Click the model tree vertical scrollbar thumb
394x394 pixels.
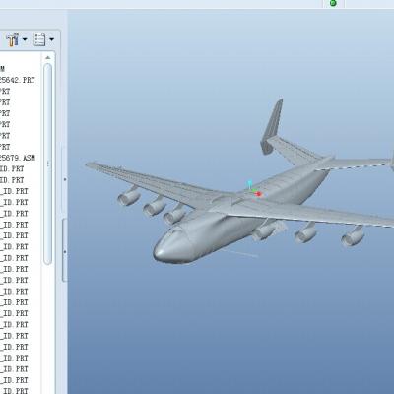48,164
